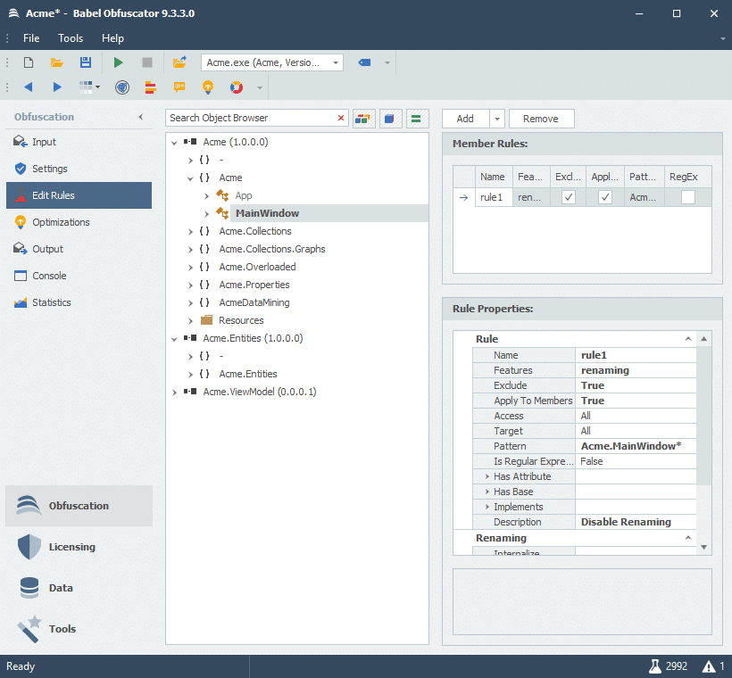Click the orange speech bubble toolbar icon
Screen dimensions: 732x678
point(179,87)
